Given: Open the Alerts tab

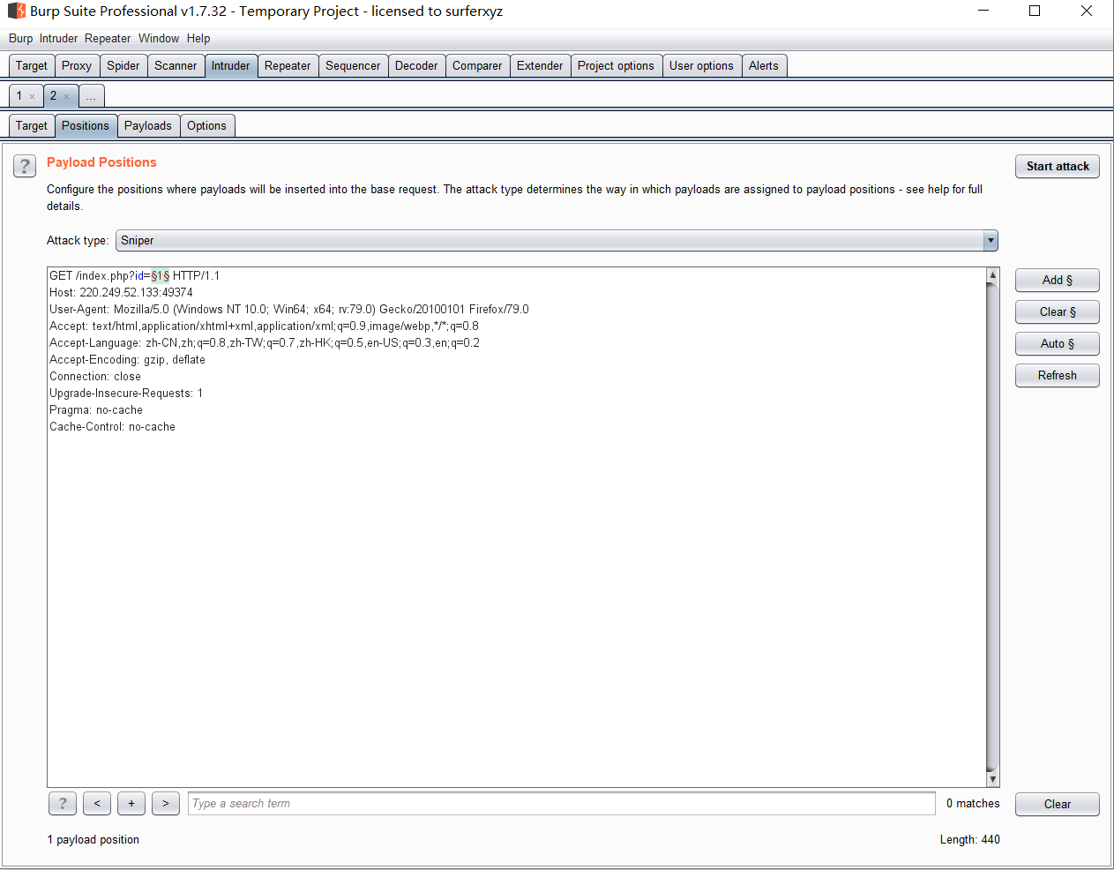Looking at the screenshot, I should tap(764, 66).
